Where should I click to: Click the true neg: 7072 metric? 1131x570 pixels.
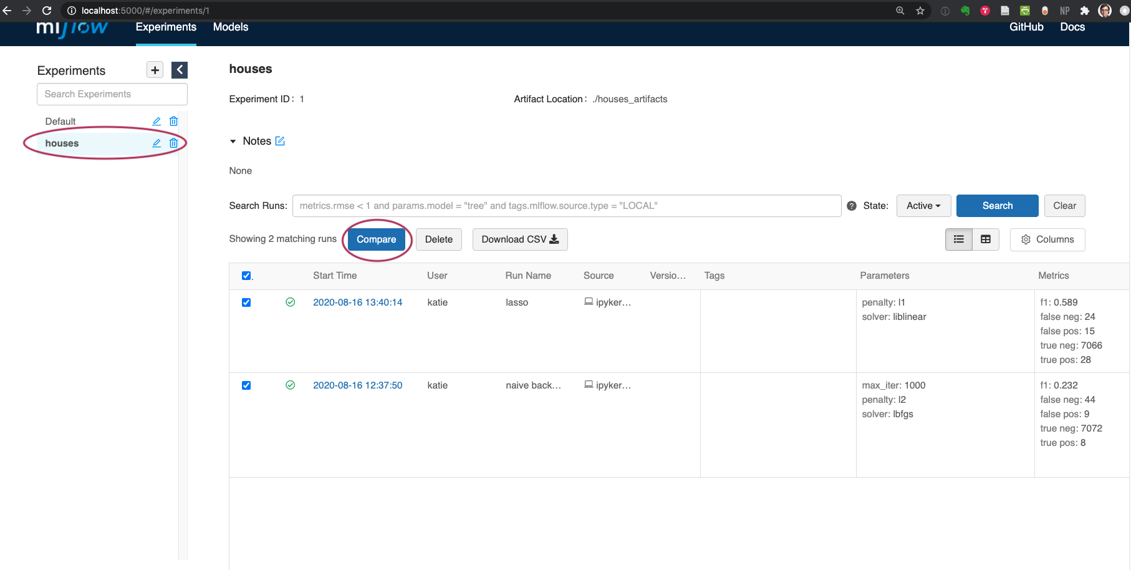[x=1071, y=428]
